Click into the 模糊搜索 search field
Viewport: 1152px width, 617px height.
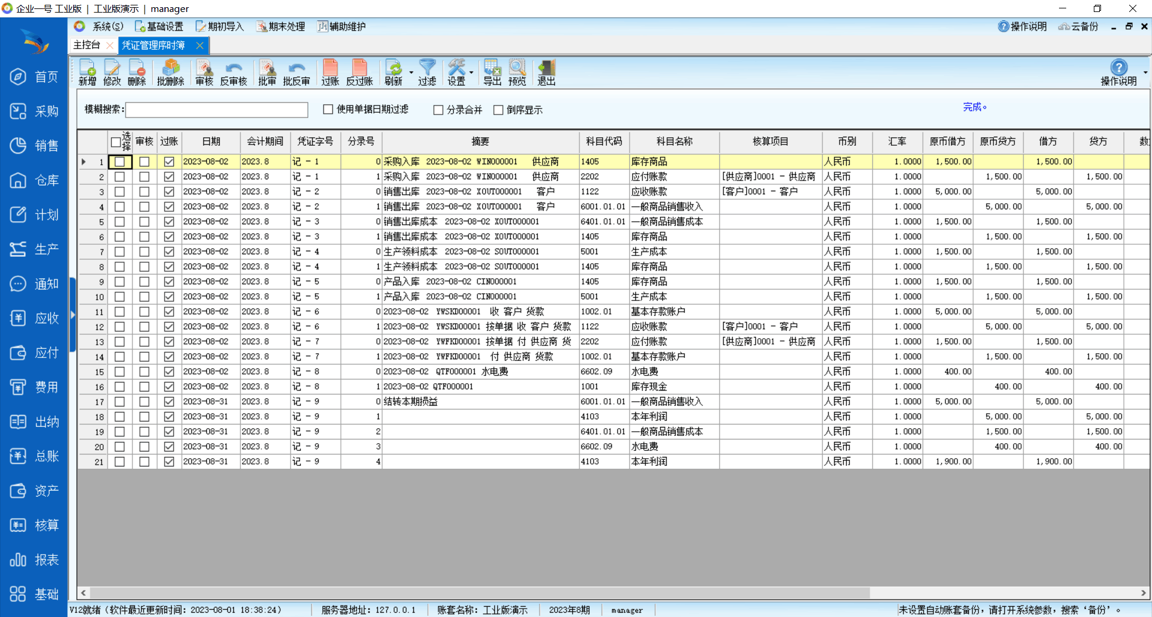pyautogui.click(x=217, y=110)
